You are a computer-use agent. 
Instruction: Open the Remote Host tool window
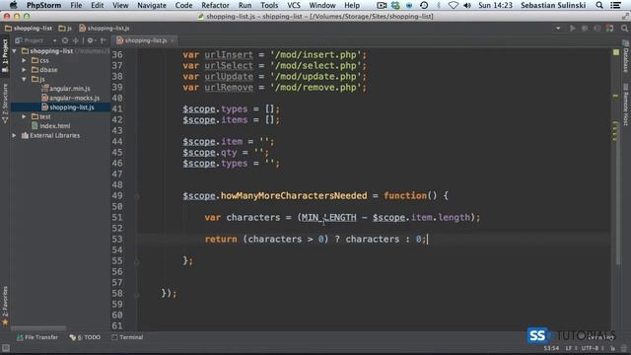[x=626, y=105]
